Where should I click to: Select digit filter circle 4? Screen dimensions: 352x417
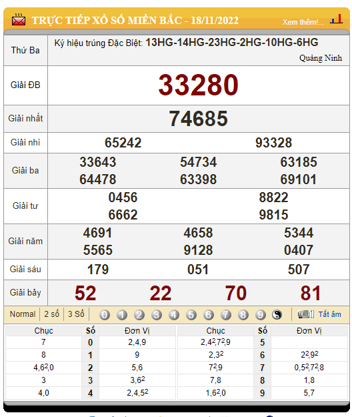(x=174, y=315)
